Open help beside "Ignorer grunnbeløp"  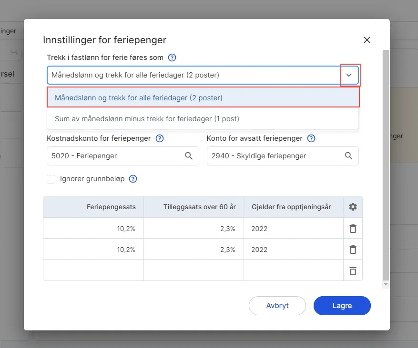click(x=133, y=179)
